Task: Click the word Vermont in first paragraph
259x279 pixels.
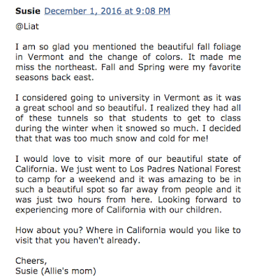Action: point(45,57)
